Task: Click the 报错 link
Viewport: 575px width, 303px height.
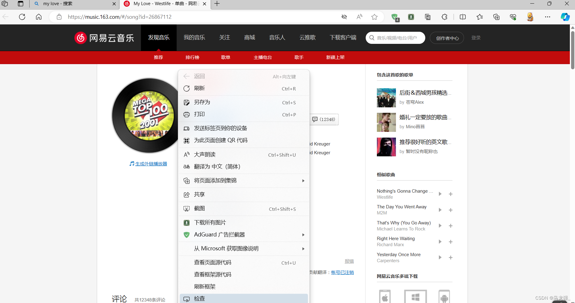Action: tap(349, 261)
